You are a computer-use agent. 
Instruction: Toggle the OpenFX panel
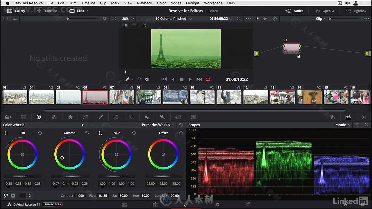(x=325, y=11)
